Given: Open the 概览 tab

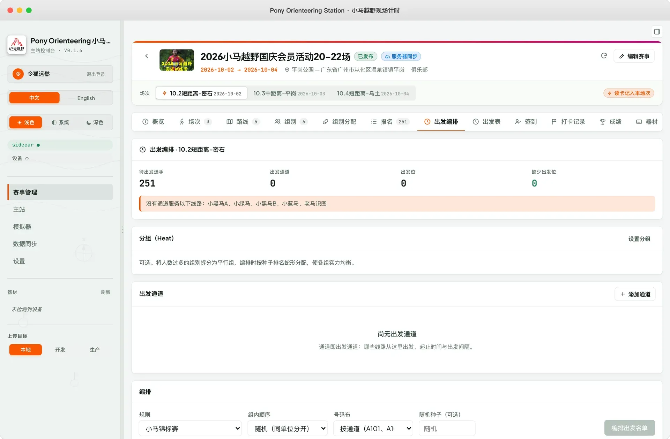Looking at the screenshot, I should (x=153, y=122).
